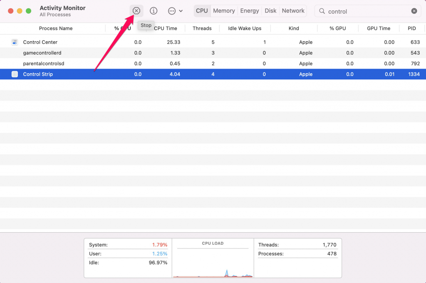Click CPU Time value 25.33

[x=173, y=42]
